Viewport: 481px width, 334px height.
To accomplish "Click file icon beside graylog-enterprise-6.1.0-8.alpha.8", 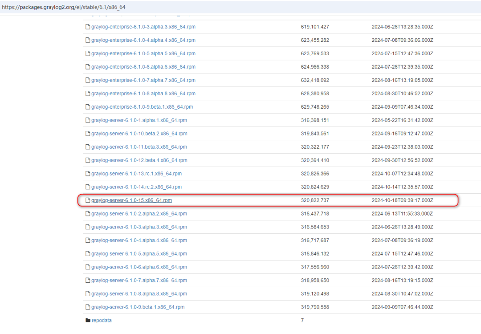I will point(88,94).
